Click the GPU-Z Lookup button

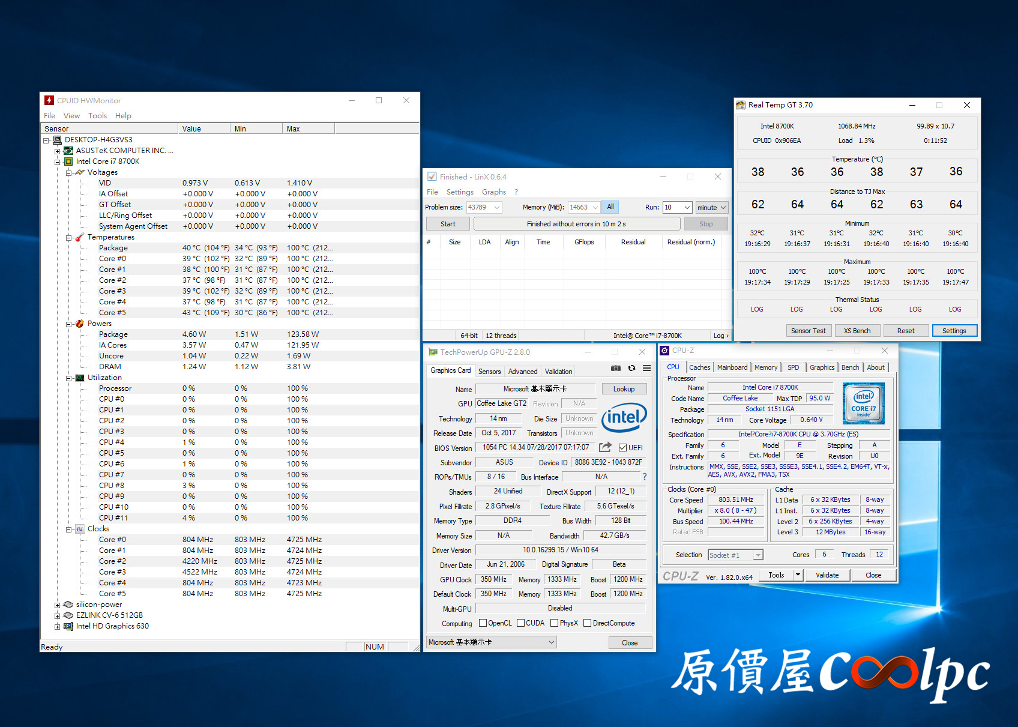tap(624, 389)
